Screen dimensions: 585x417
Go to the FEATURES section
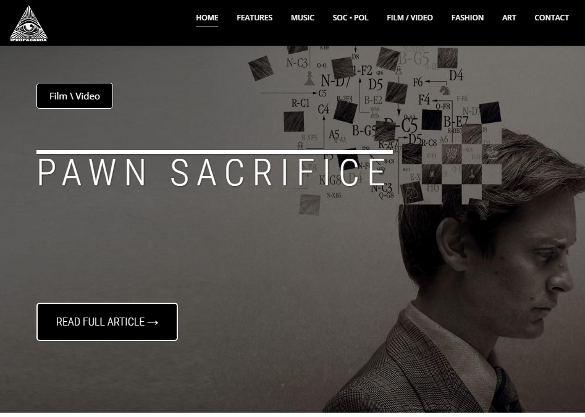(255, 17)
